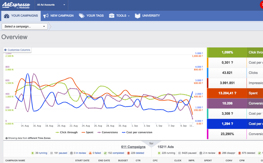Click the 15211 Ads heading
The height and width of the screenshot is (163, 263).
pyautogui.click(x=166, y=147)
